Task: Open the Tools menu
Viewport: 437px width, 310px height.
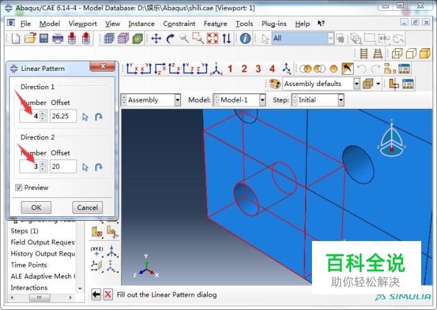Action: pos(244,24)
